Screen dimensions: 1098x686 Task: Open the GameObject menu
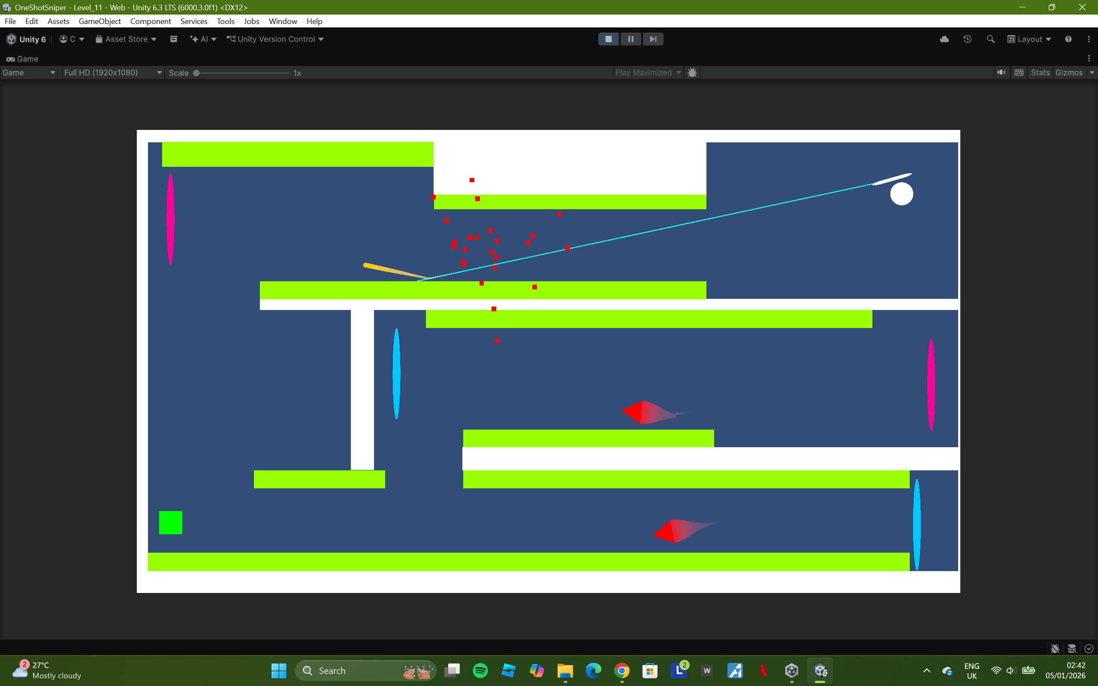pyautogui.click(x=100, y=21)
